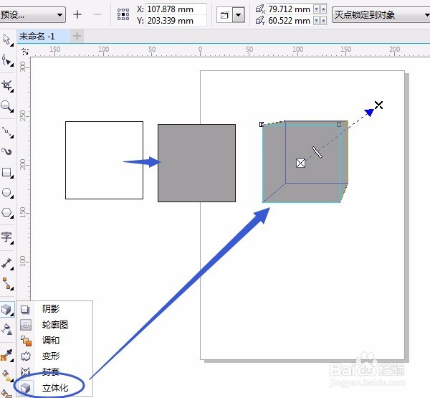430x398 pixels.
Task: Select the Rectangle tool
Action: (7, 173)
